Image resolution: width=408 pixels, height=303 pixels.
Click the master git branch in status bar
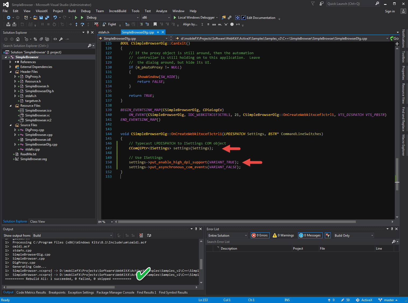click(x=388, y=300)
